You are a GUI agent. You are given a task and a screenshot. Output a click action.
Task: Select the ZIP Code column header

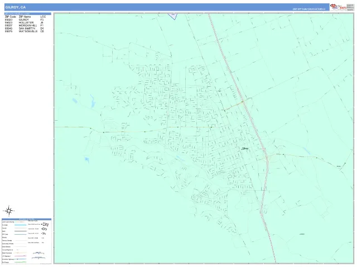point(11,17)
